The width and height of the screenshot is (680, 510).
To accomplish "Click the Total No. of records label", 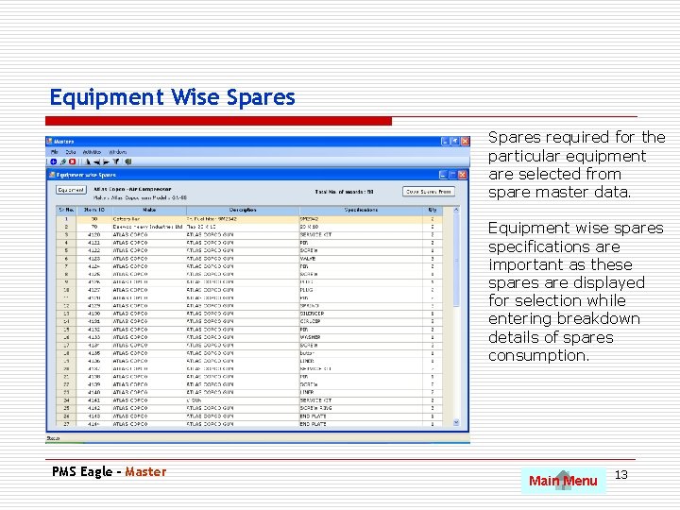I will pos(345,192).
